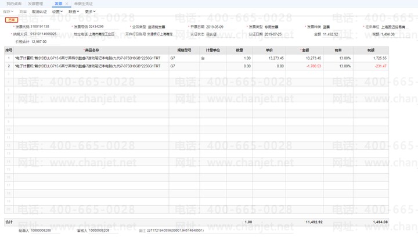This screenshot has width=418, height=240.
Task: Click the 发票类型 field 专用发票
Action: tap(279, 27)
